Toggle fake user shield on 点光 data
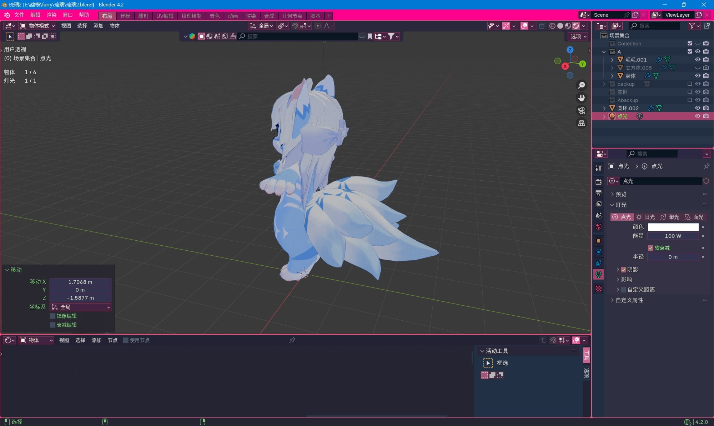 pyautogui.click(x=706, y=181)
